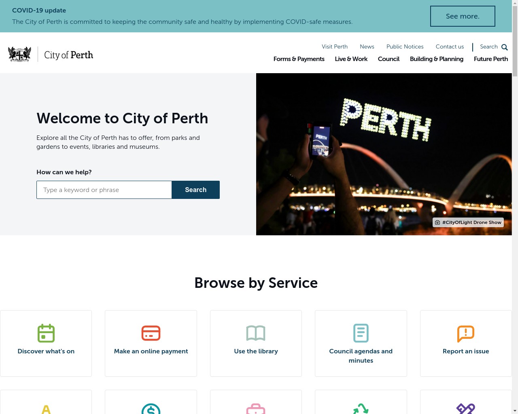Click the Browse by Service heading
The width and height of the screenshot is (518, 414).
(x=256, y=283)
